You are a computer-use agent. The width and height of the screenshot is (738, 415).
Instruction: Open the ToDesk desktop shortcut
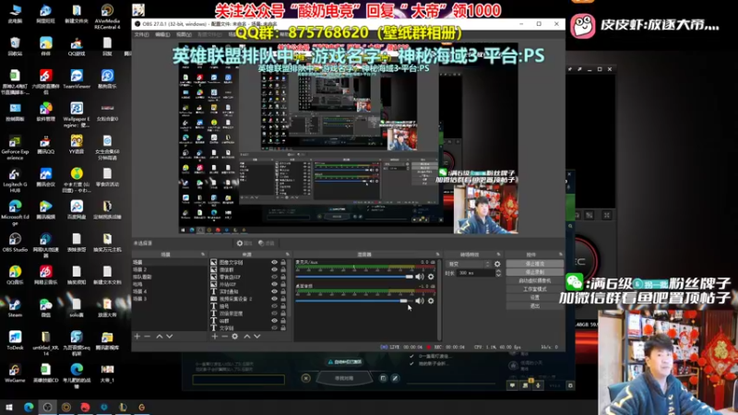click(x=15, y=339)
